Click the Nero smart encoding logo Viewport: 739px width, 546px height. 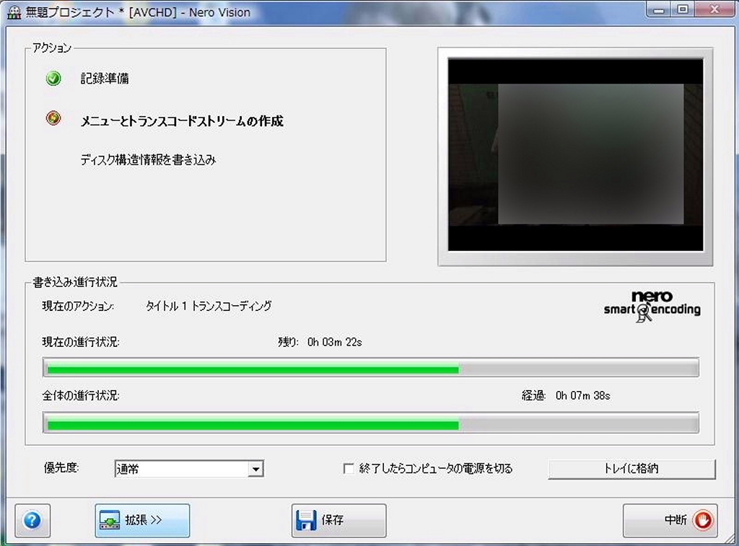[x=652, y=307]
